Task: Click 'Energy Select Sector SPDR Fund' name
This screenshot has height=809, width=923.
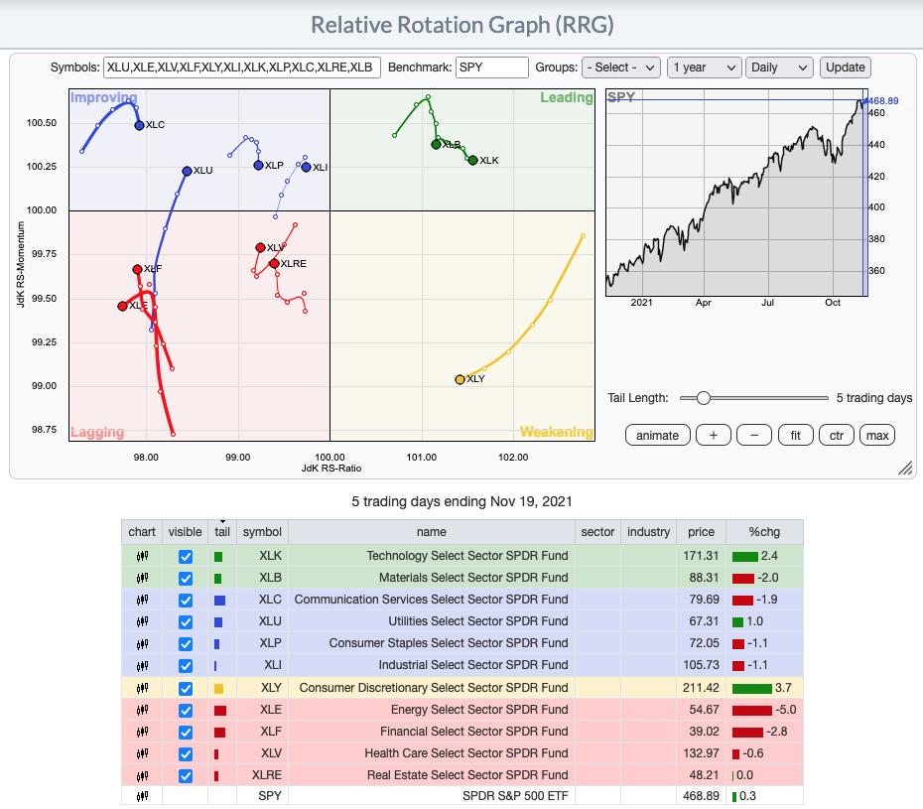Action: (x=479, y=710)
